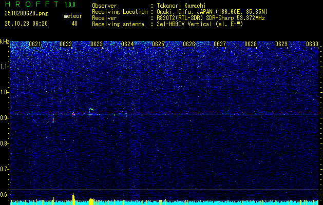Viewport: 323px width, 205px height.
Task: Click the 0.7 frequency axis label
Action: point(5,169)
